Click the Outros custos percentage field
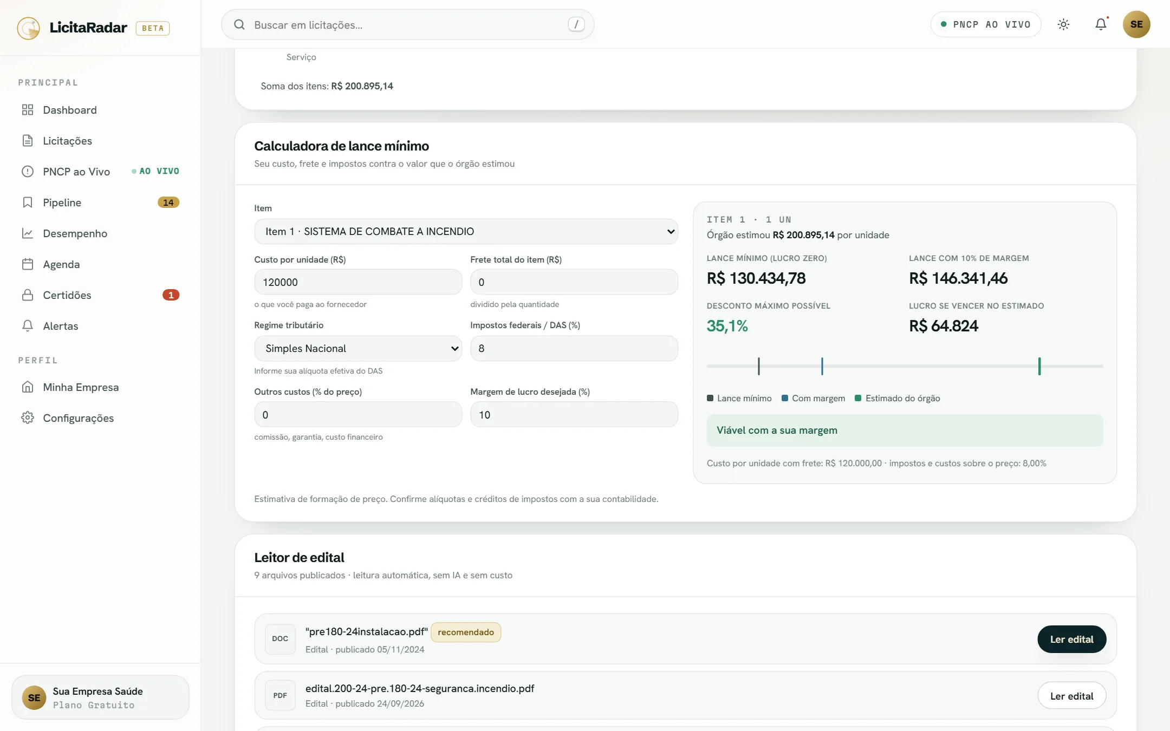The height and width of the screenshot is (731, 1170). (x=357, y=415)
